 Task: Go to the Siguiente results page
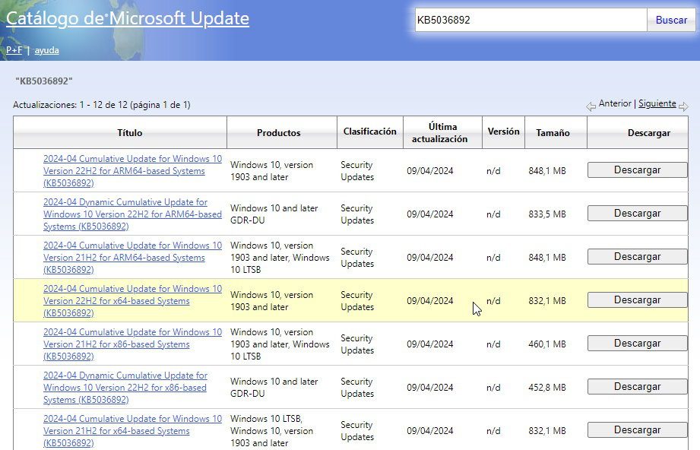657,103
